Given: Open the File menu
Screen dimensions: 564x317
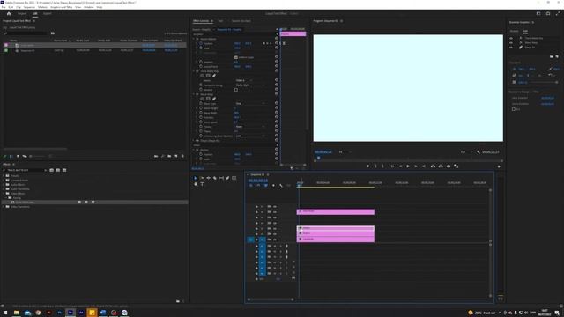Looking at the screenshot, I should 4,7.
